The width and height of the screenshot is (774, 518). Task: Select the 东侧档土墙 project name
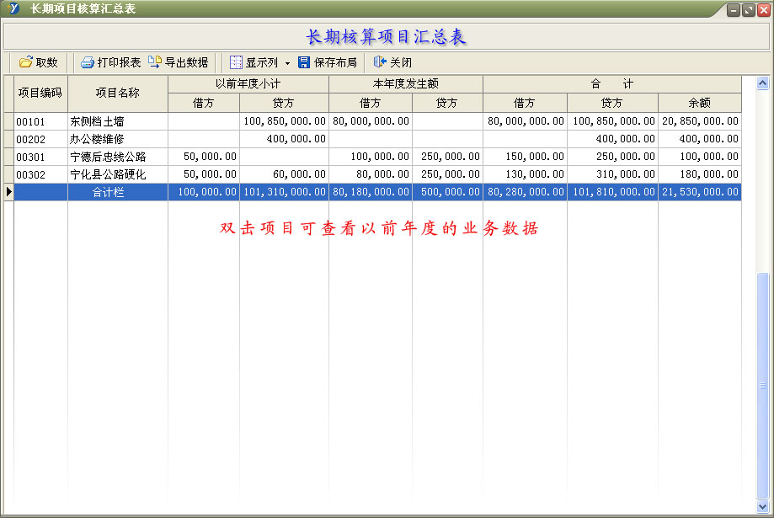coord(118,121)
